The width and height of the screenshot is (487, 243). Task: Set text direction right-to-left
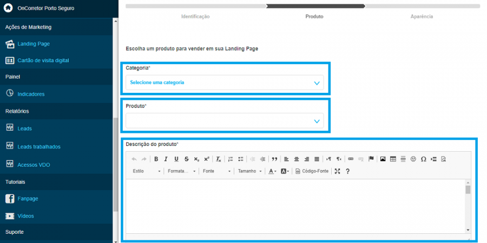pos(339,159)
